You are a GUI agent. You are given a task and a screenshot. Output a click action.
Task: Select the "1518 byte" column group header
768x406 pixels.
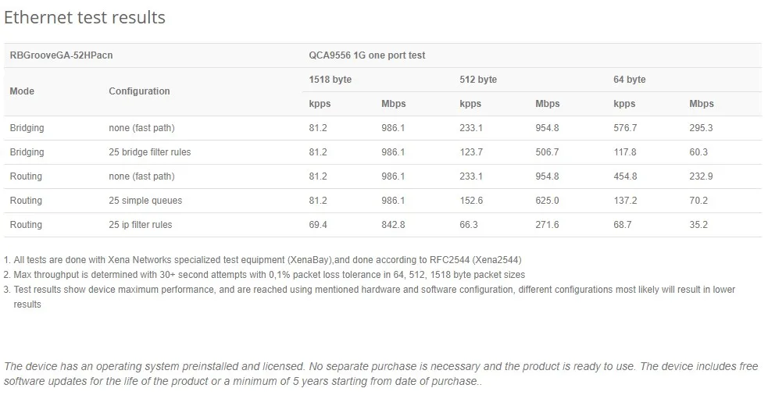point(330,80)
